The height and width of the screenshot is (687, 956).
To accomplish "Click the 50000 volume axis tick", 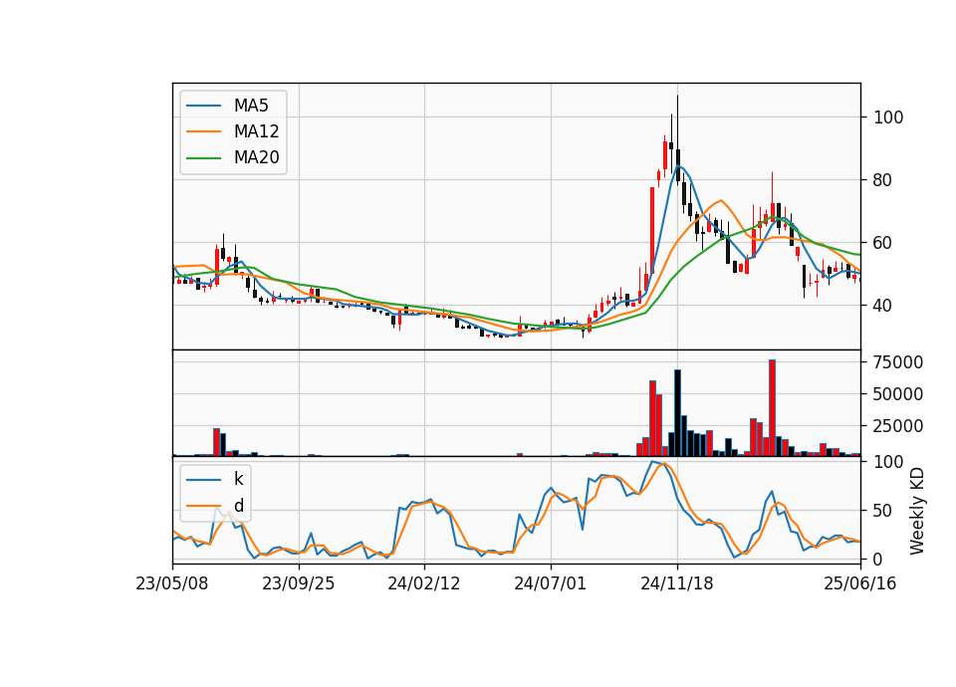I will (898, 394).
